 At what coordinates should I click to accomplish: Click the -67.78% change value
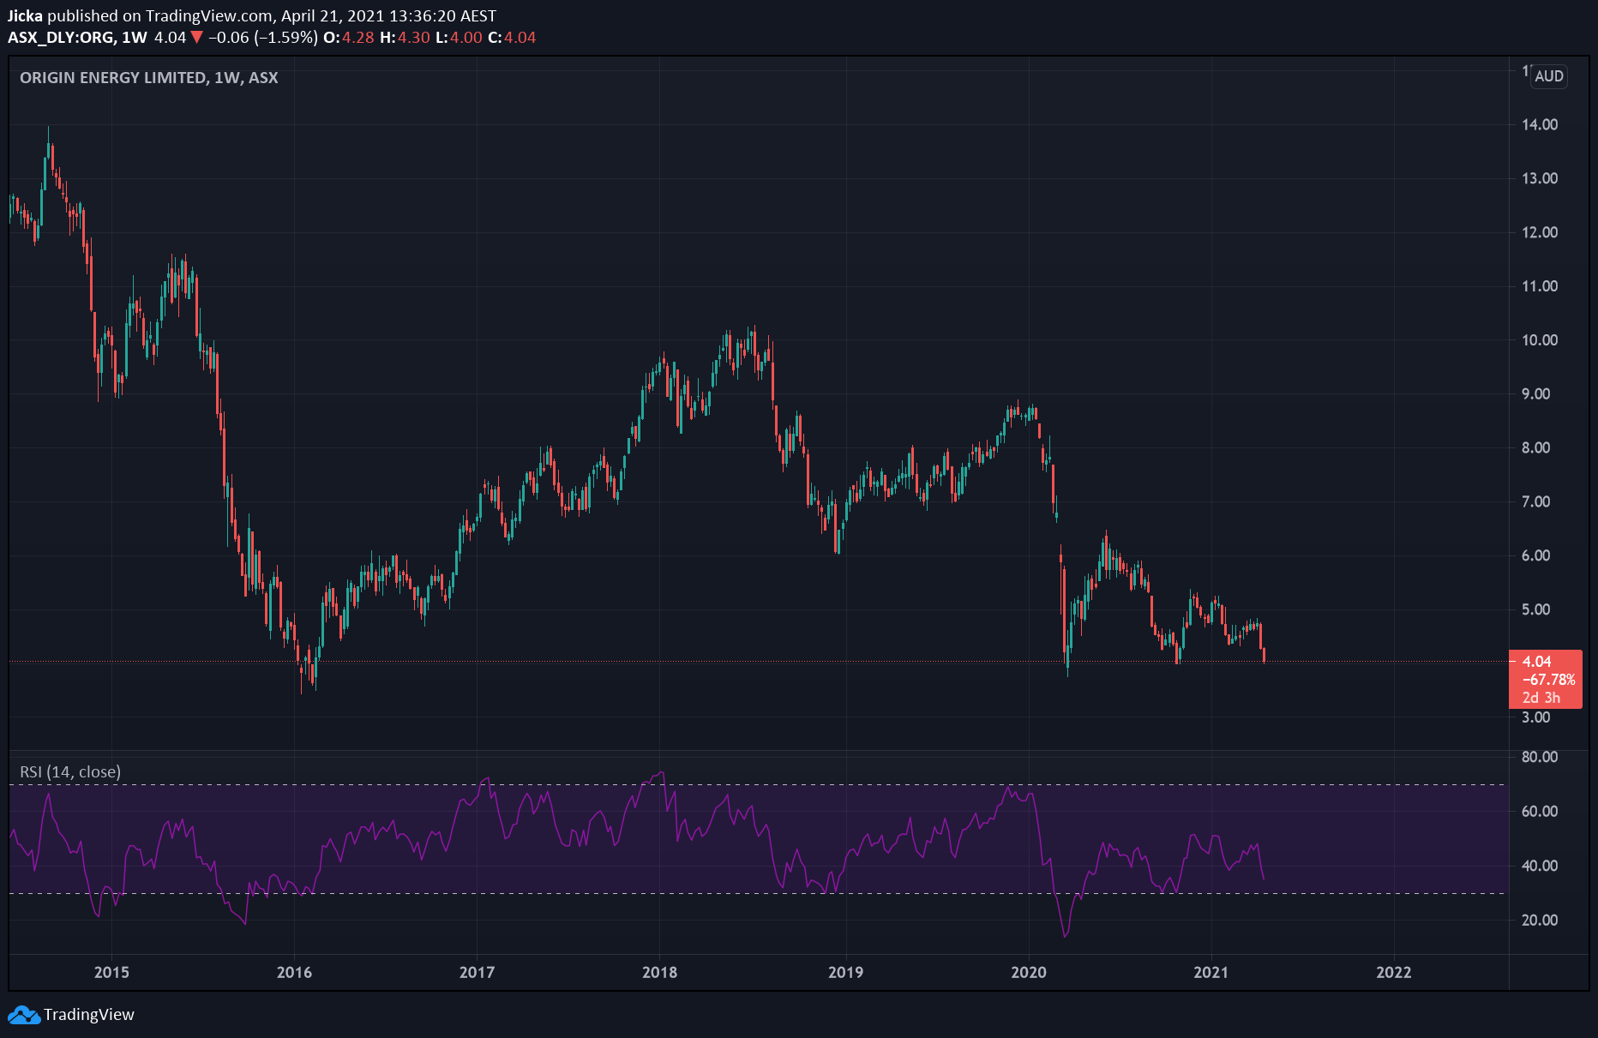(1548, 680)
